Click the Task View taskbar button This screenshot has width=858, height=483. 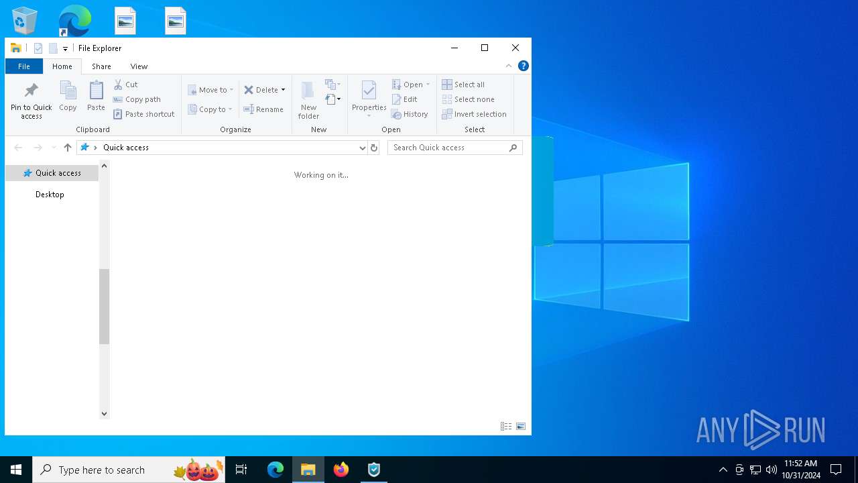[x=241, y=470]
